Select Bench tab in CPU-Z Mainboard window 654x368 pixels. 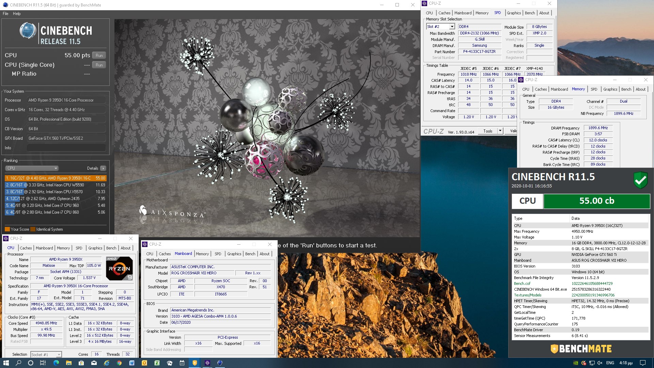coord(250,254)
